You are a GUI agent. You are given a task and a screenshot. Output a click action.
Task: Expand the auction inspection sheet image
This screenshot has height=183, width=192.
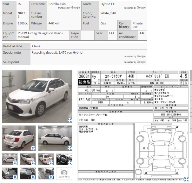(186, 179)
